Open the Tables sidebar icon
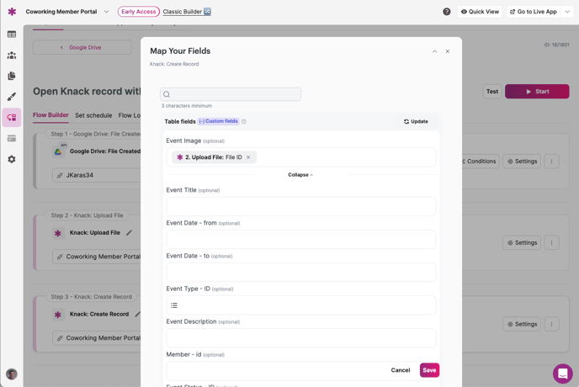 pos(12,34)
